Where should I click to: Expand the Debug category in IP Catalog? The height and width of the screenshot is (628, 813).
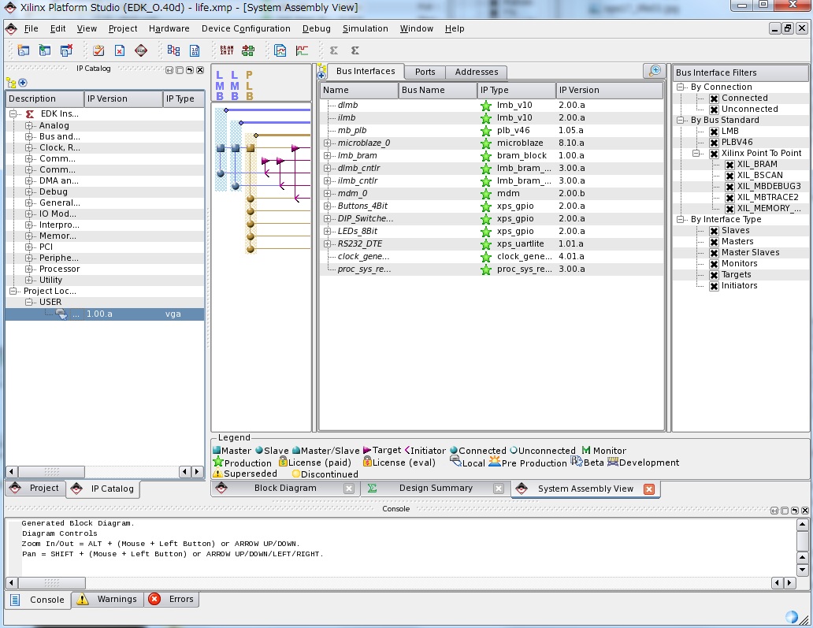click(x=29, y=192)
